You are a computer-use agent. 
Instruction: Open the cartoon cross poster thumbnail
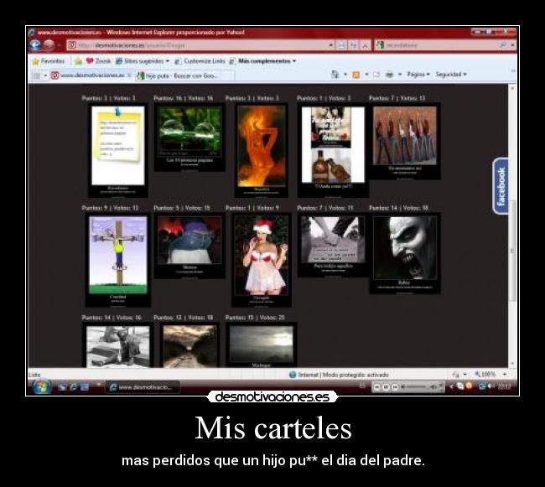pos(118,260)
